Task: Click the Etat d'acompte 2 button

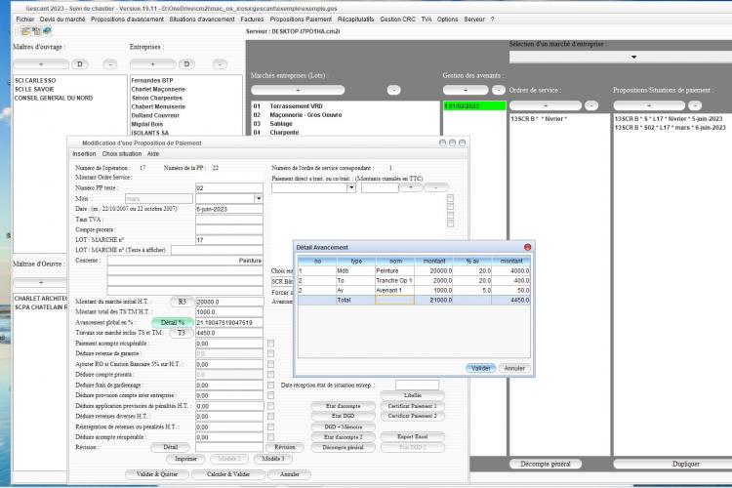Action: click(x=344, y=437)
